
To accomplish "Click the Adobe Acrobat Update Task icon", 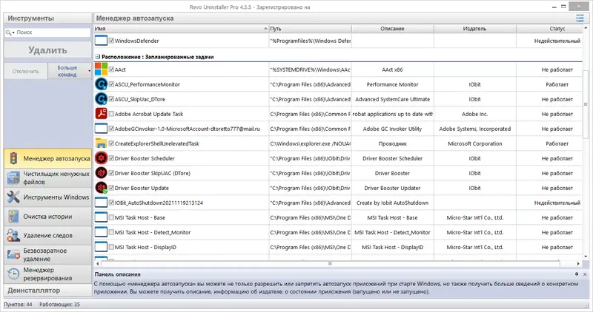I will tap(101, 114).
